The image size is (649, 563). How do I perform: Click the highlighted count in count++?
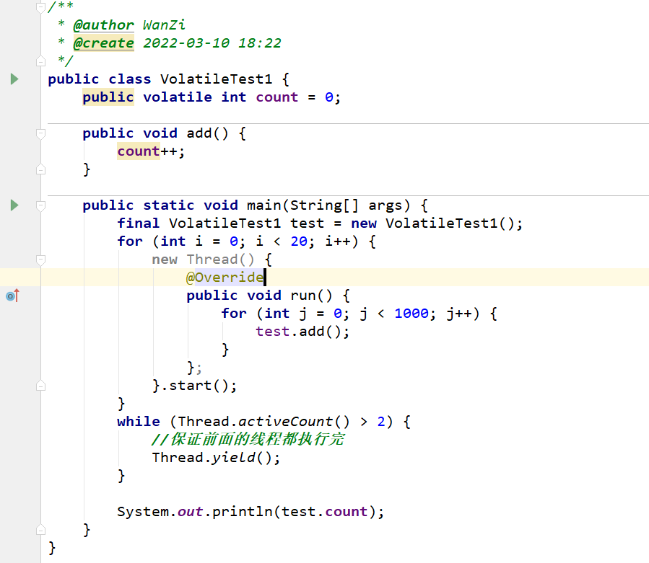click(138, 151)
